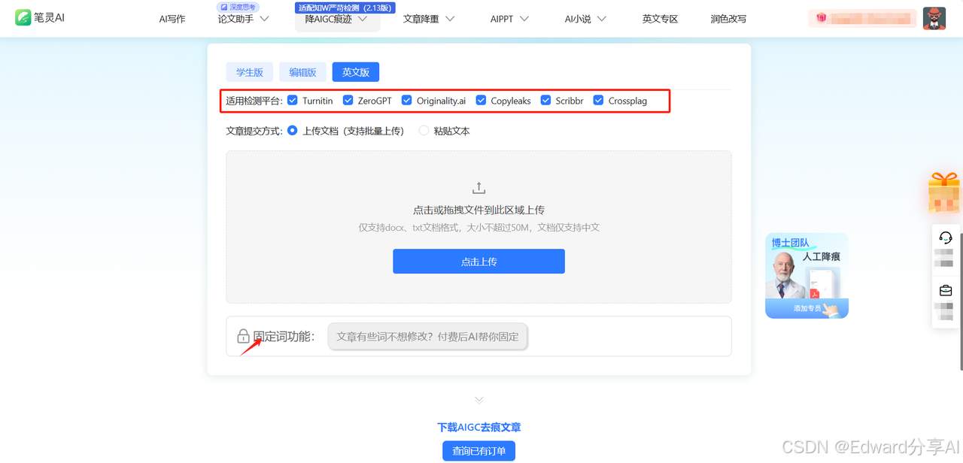Click the file drag-and-drop upload area
Viewport: 963px width, 463px height.
click(478, 227)
